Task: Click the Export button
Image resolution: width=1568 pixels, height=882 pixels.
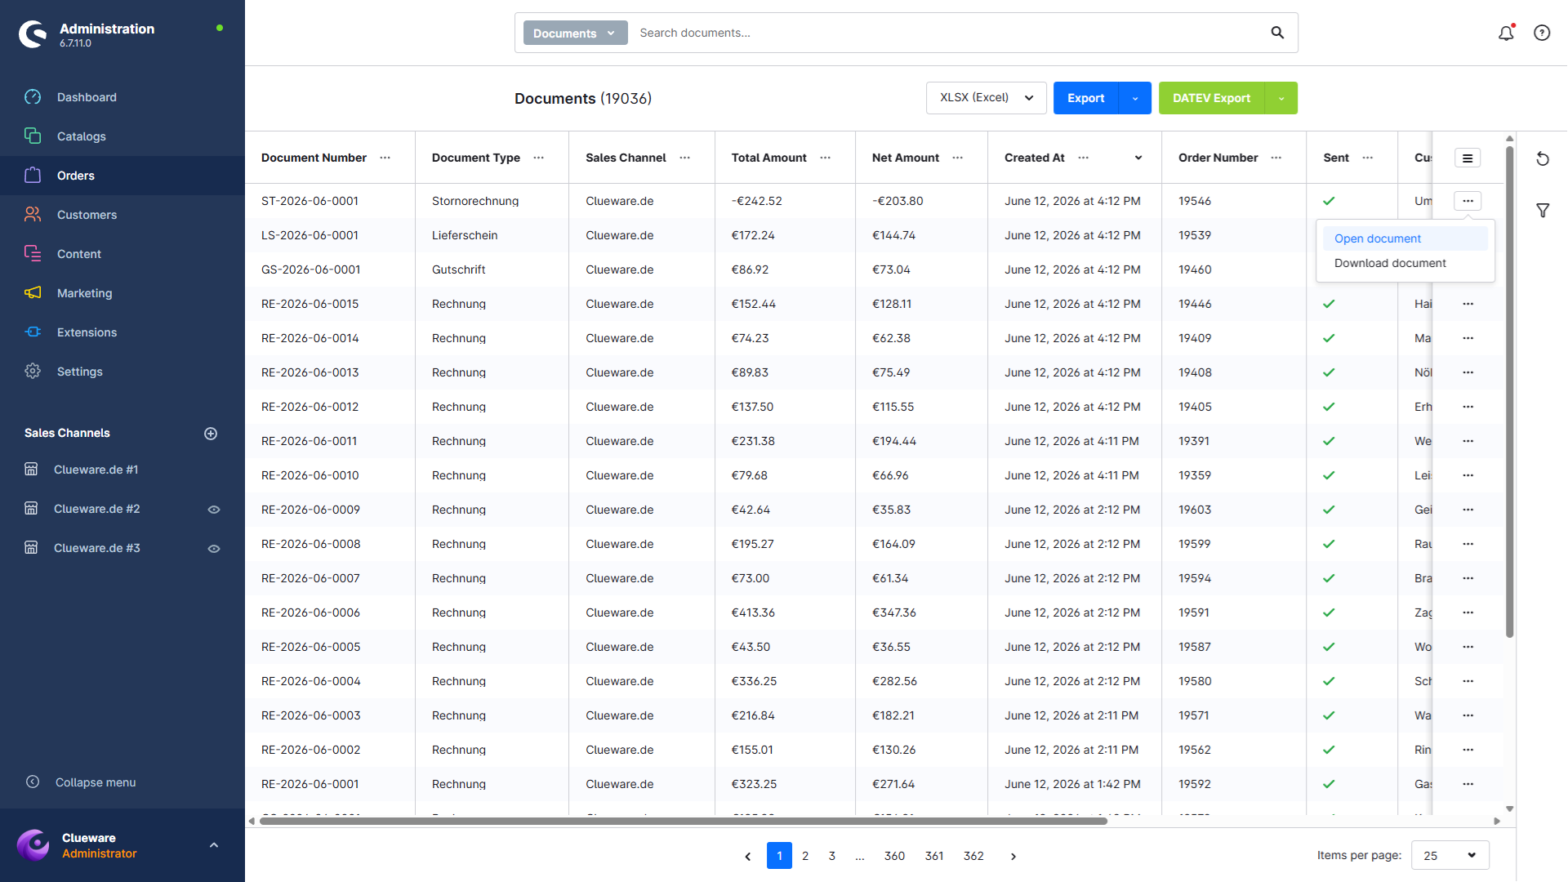Action: click(1086, 98)
